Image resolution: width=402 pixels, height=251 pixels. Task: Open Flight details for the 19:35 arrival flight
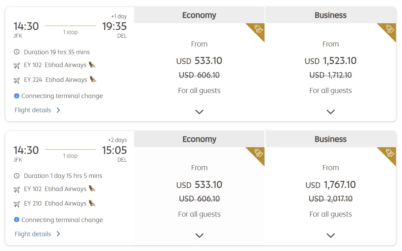(33, 110)
